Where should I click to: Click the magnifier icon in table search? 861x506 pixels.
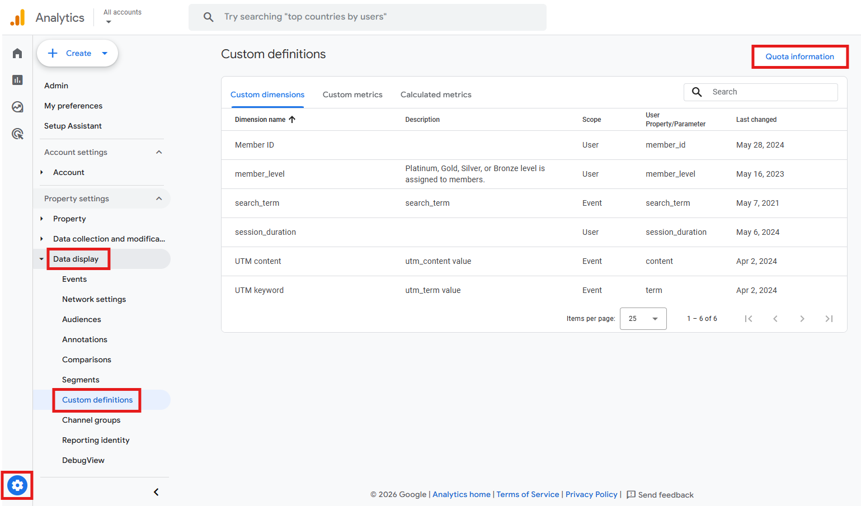pos(697,92)
